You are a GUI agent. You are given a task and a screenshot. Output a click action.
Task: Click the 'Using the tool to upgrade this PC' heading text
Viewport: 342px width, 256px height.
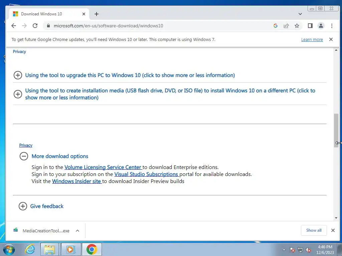pos(130,75)
